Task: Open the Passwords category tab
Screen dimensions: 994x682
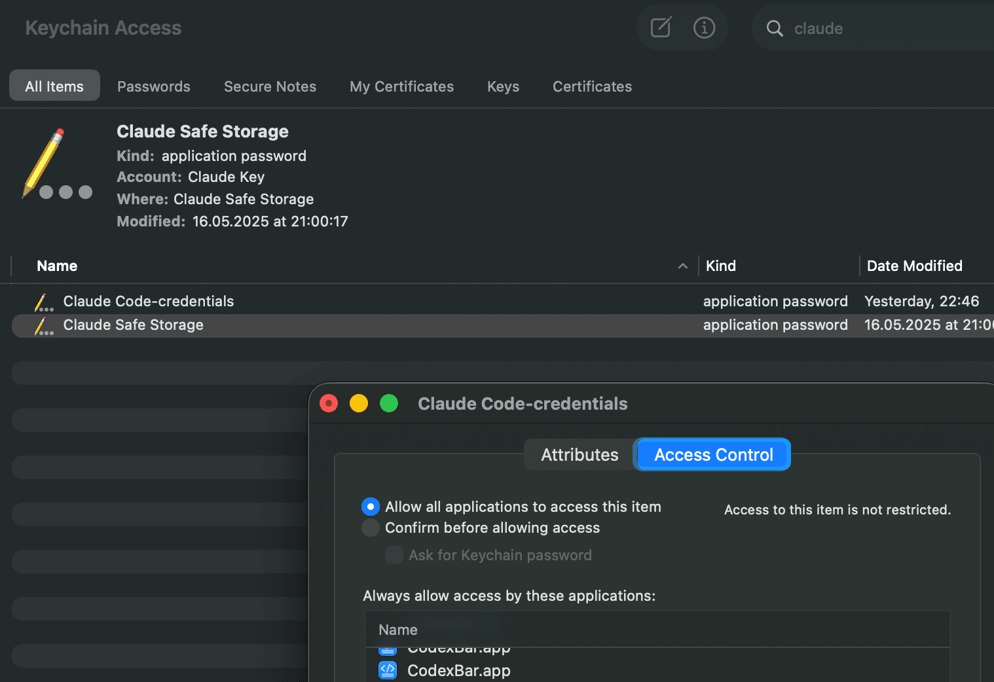Action: pos(153,86)
